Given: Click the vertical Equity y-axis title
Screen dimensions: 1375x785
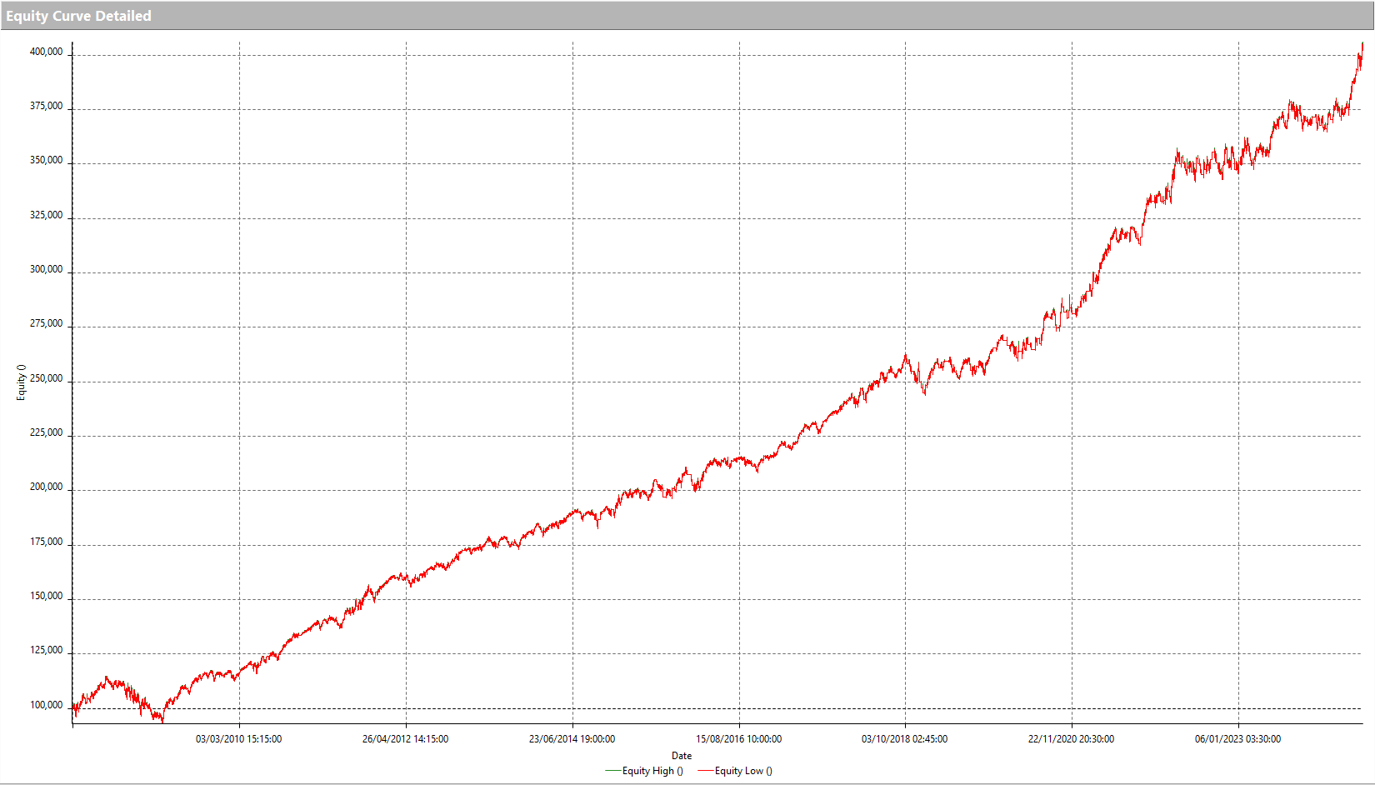Looking at the screenshot, I should [22, 382].
